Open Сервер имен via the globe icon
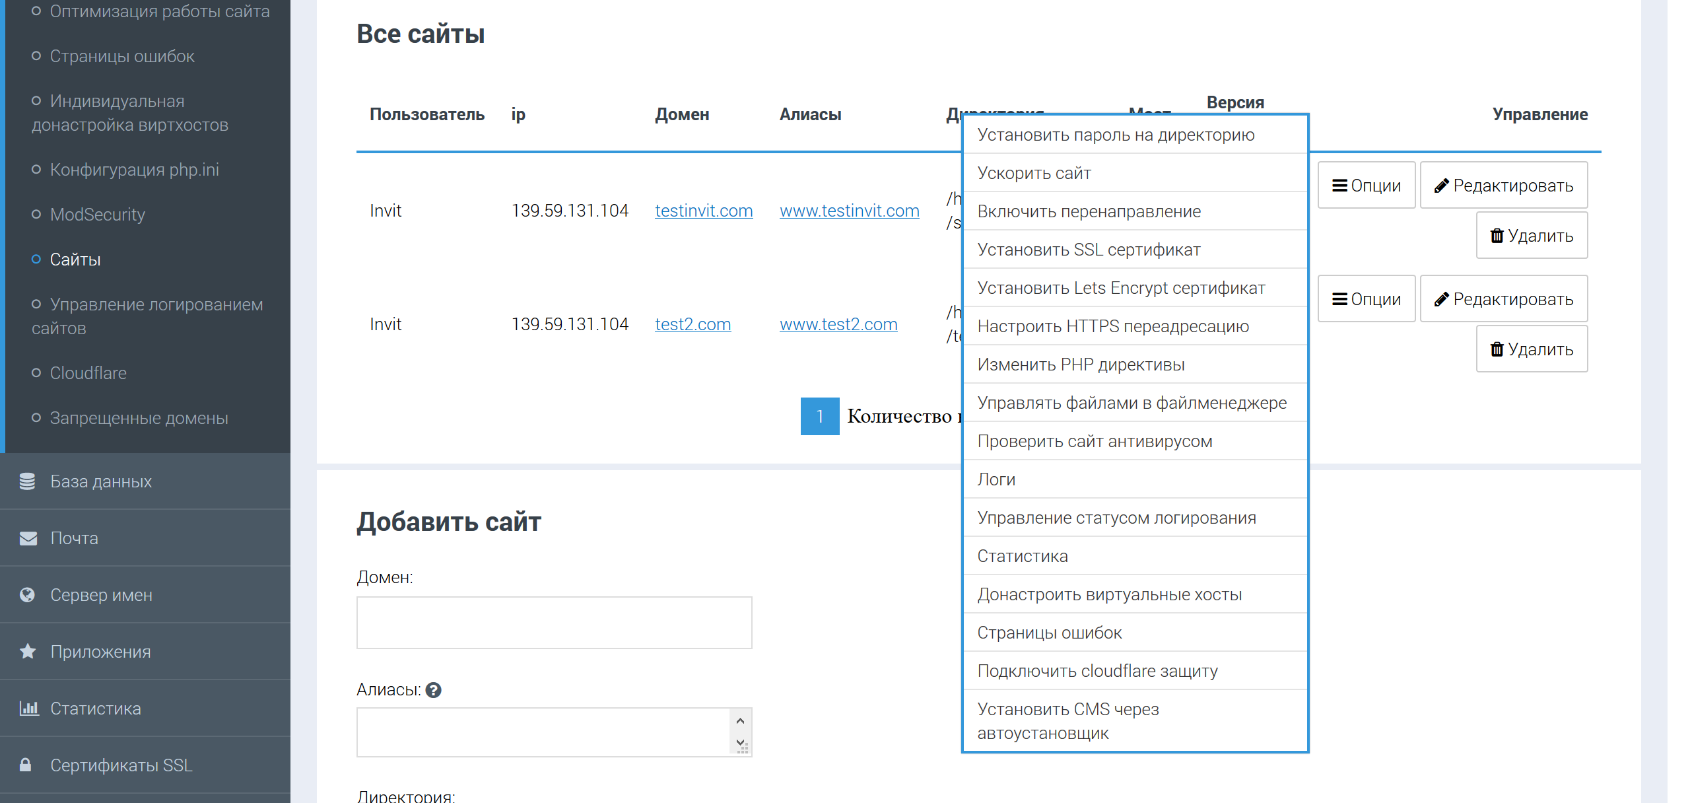The image size is (1690, 803). 28,594
